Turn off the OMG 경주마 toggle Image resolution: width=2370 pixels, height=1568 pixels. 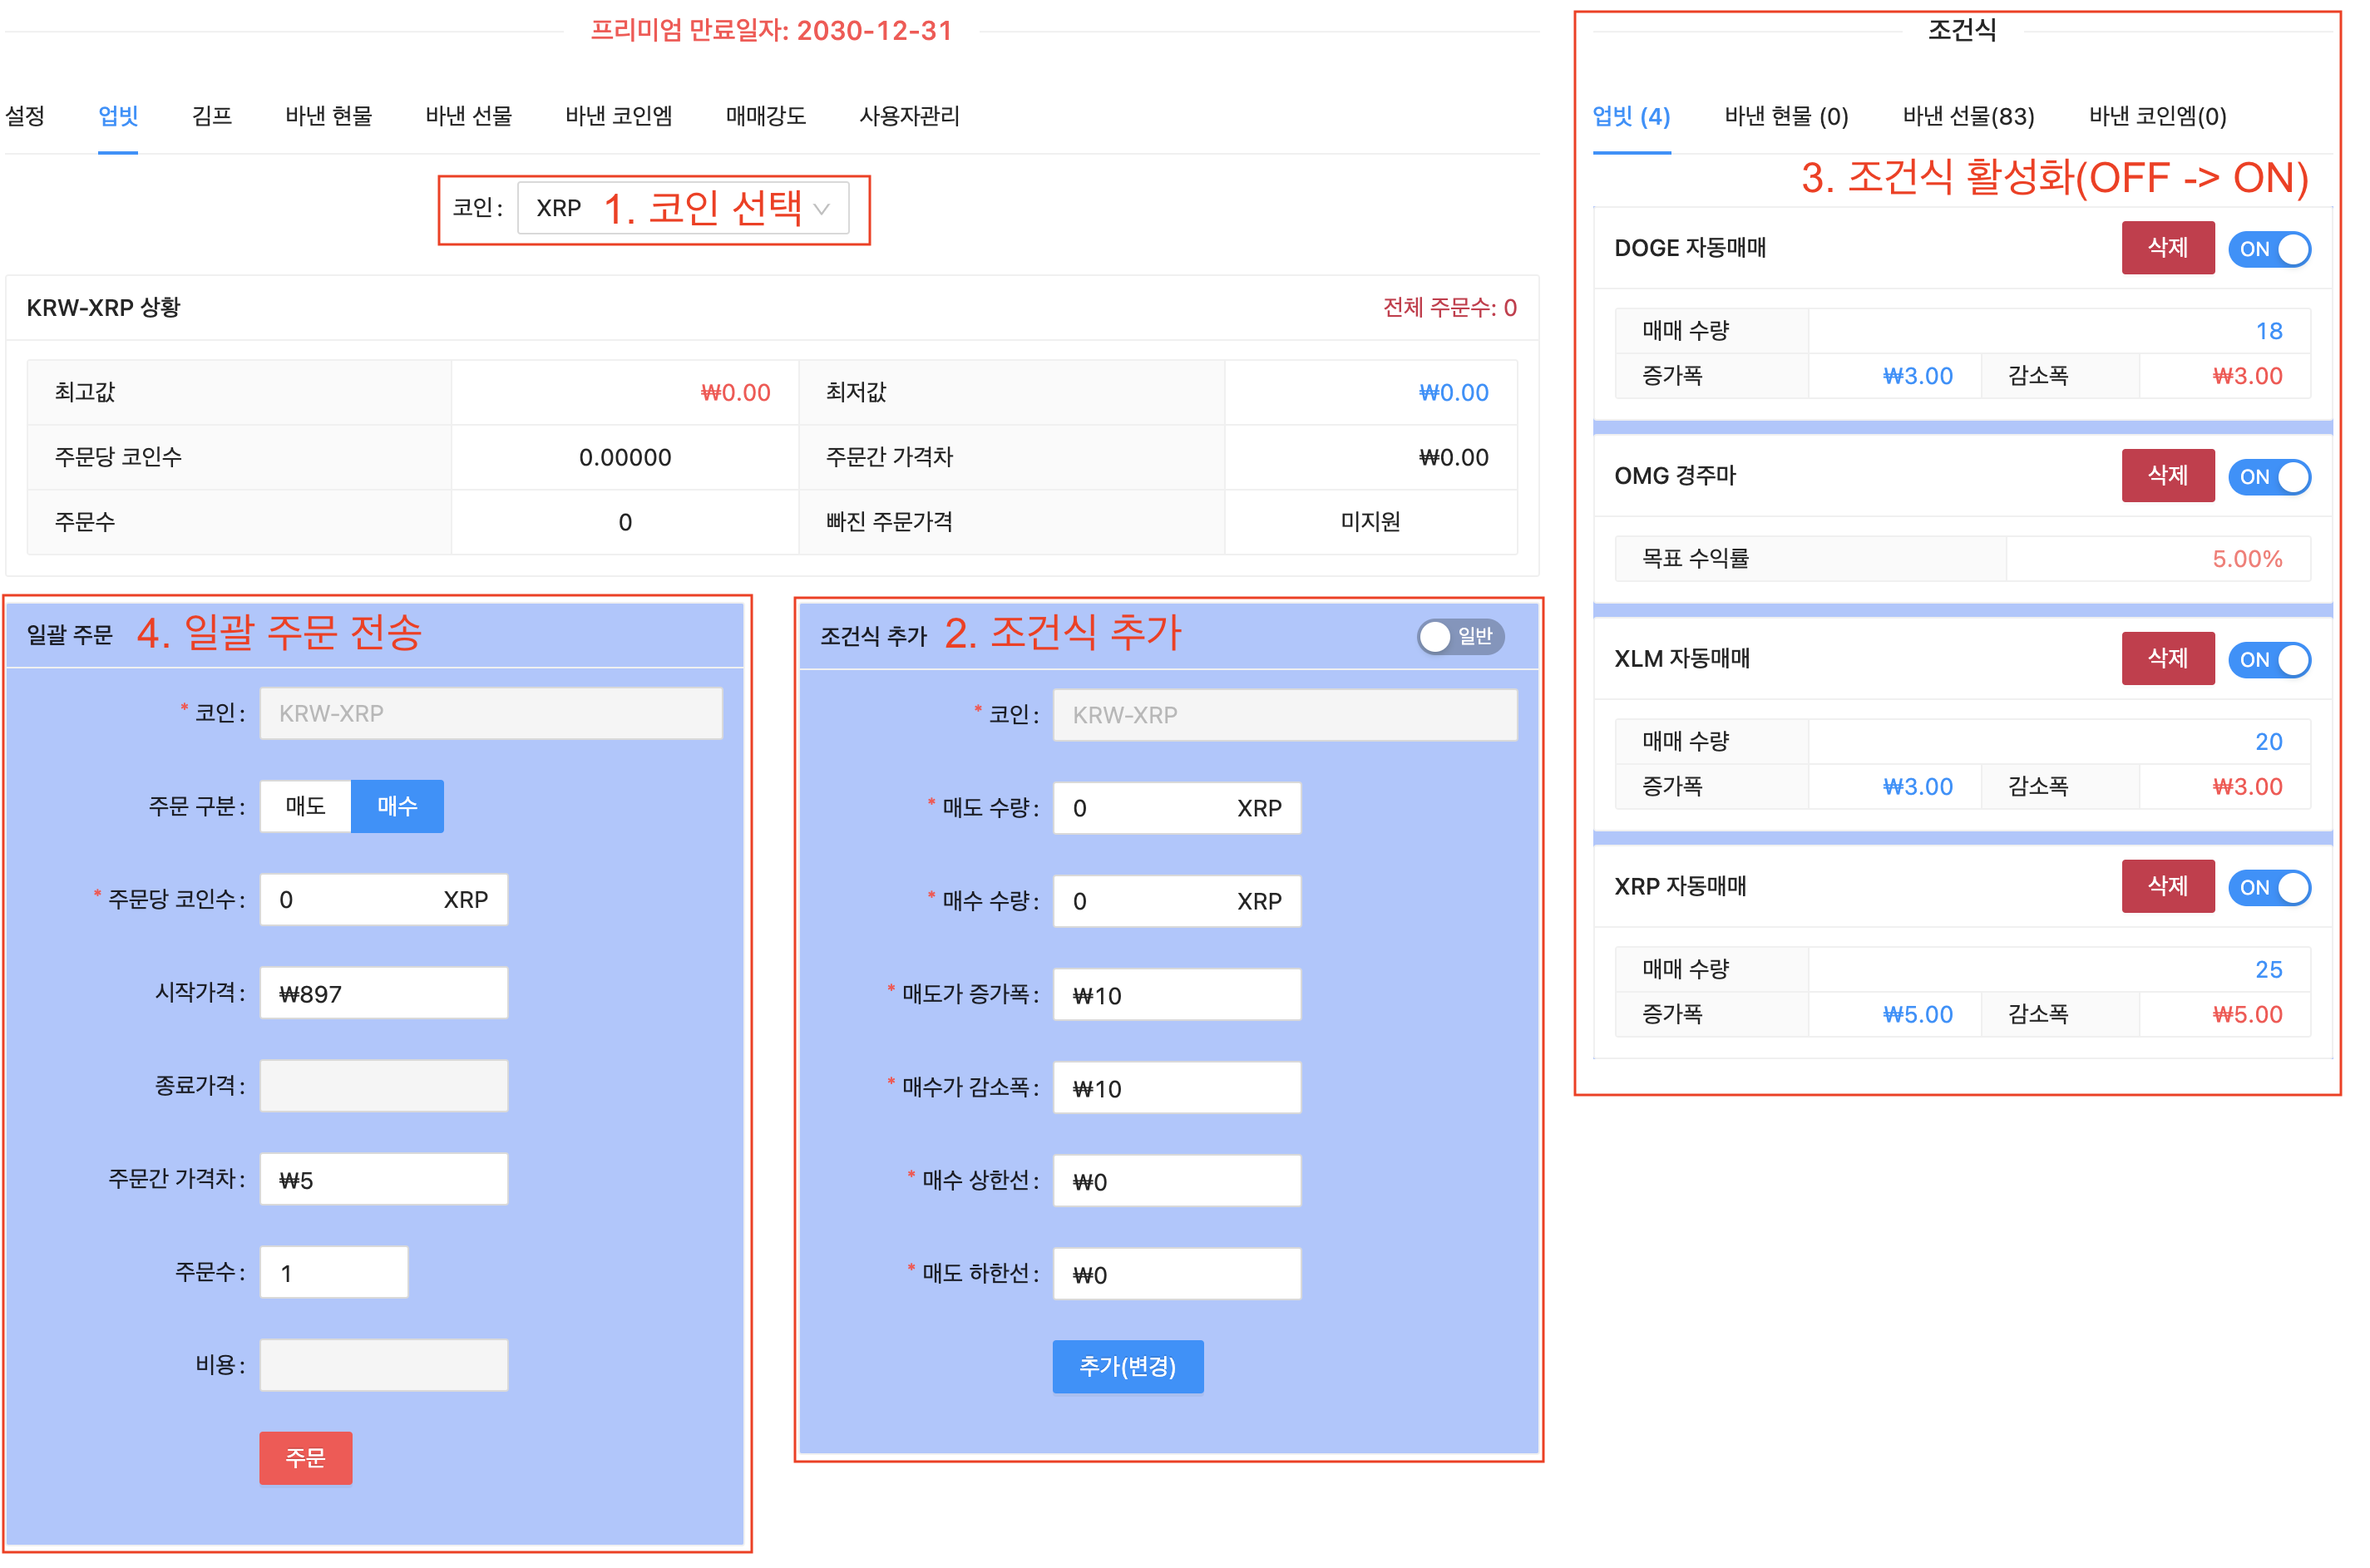tap(2269, 477)
